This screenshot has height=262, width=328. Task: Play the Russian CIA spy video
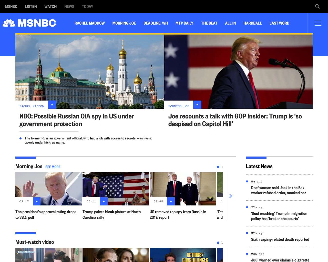tap(52, 105)
